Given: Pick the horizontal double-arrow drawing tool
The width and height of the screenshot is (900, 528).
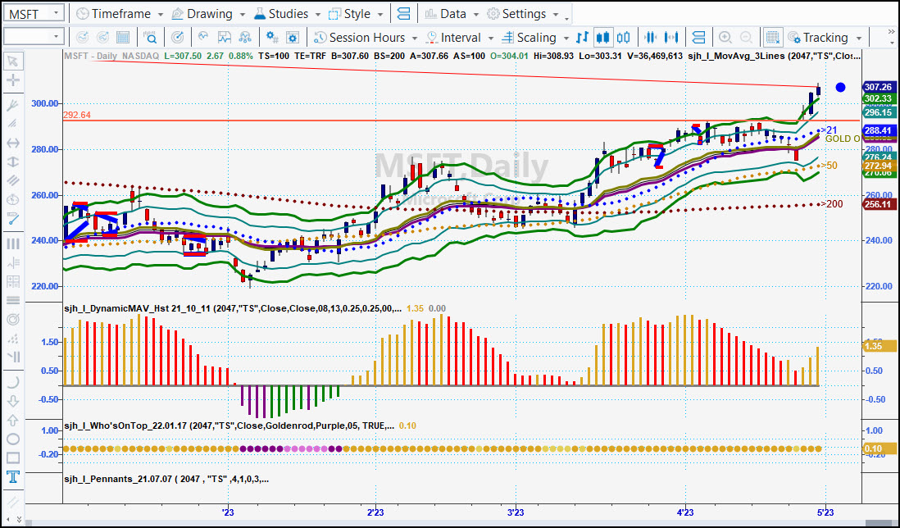Looking at the screenshot, I should pos(12,143).
